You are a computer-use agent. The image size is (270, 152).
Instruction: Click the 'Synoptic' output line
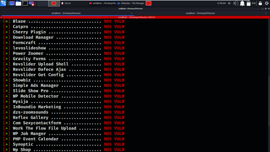pos(64,144)
